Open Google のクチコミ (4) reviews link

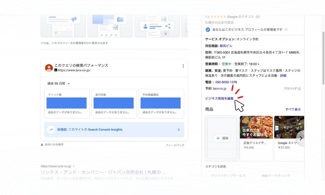click(x=243, y=17)
